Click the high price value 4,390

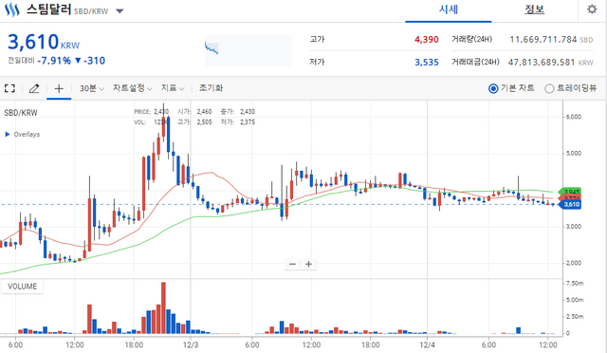point(426,40)
